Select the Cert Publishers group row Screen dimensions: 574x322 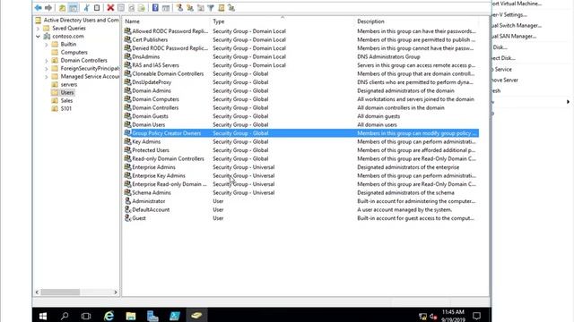tap(301, 39)
